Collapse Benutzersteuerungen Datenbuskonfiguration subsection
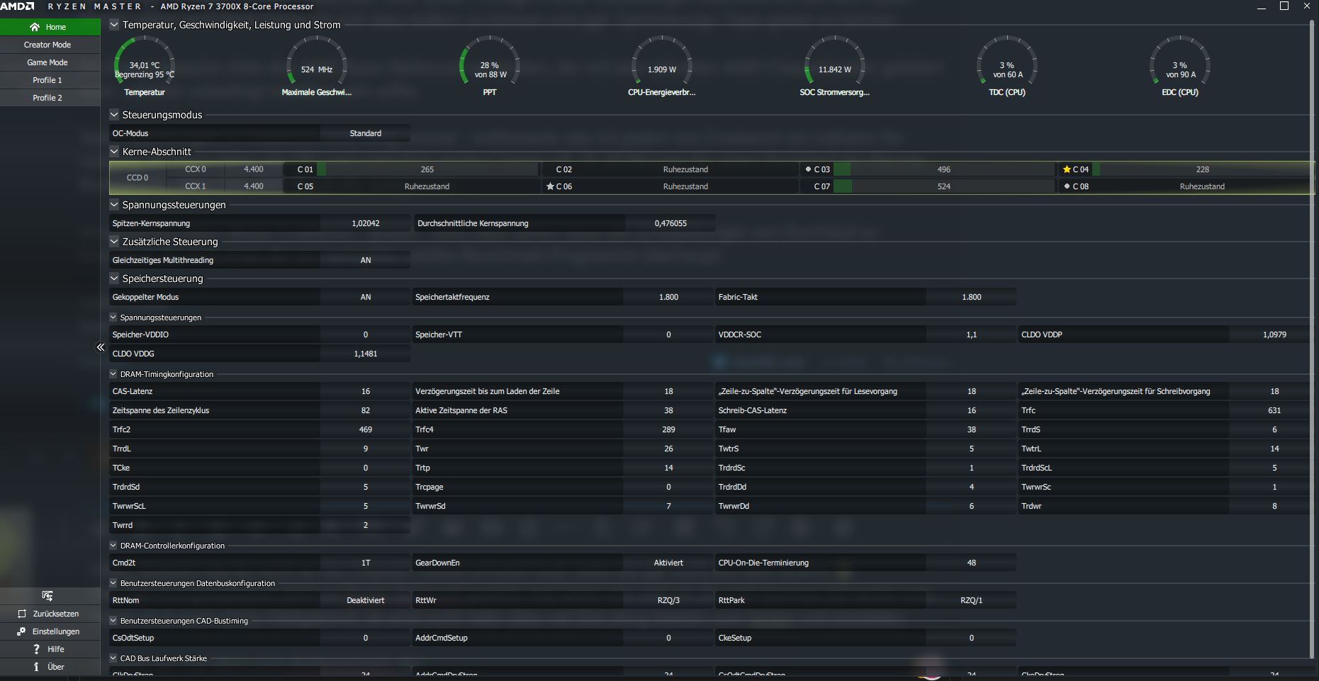The image size is (1319, 681). pyautogui.click(x=113, y=583)
